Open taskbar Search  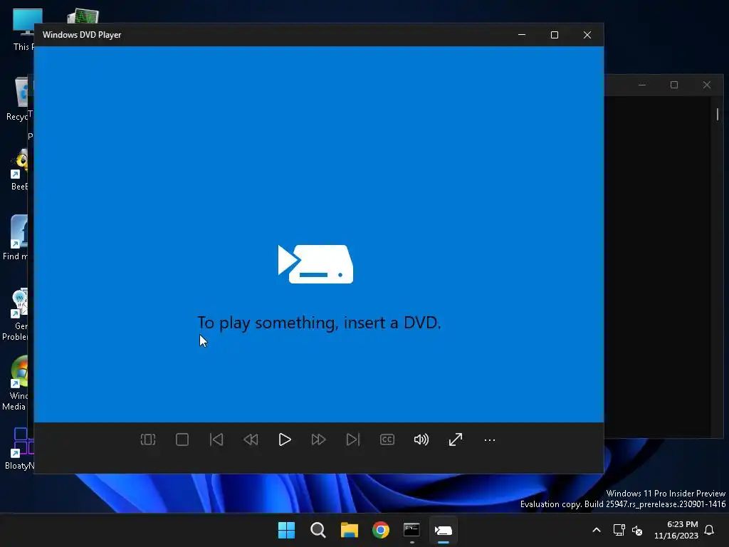tap(318, 530)
